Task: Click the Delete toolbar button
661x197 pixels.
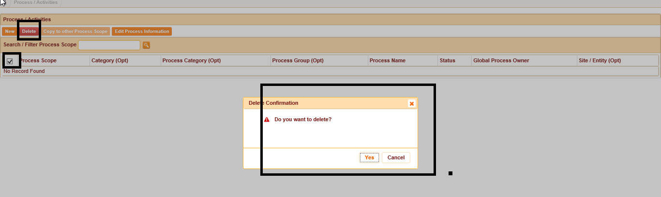Action: (x=29, y=31)
